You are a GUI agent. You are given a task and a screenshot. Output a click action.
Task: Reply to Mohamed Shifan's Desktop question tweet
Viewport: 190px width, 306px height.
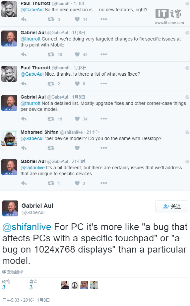24,148
